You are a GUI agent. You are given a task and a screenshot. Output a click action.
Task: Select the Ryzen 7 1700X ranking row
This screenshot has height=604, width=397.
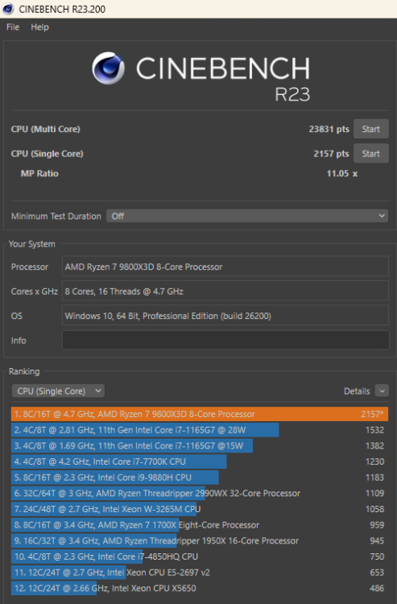tap(200, 524)
